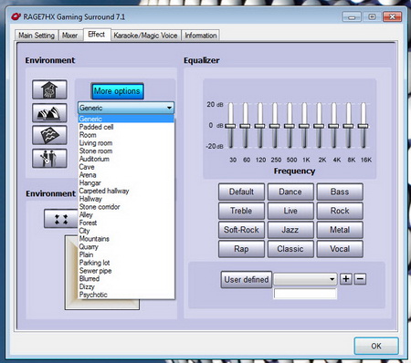The height and width of the screenshot is (363, 411).
Task: Select Room from the environment list
Action: tap(126, 135)
